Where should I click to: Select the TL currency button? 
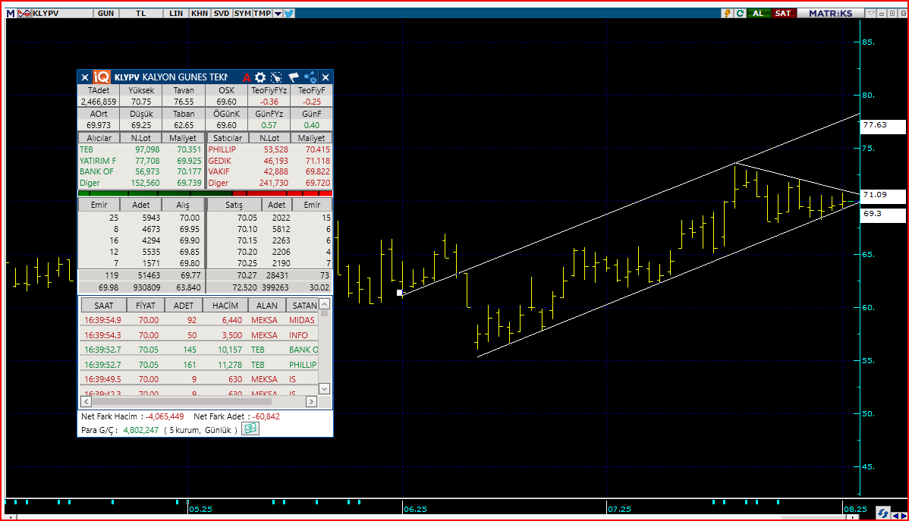pos(141,14)
